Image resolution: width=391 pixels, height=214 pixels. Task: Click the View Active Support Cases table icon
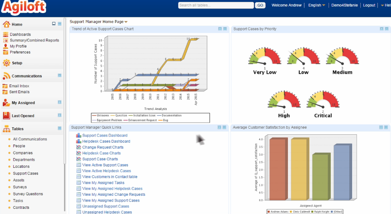click(78, 165)
